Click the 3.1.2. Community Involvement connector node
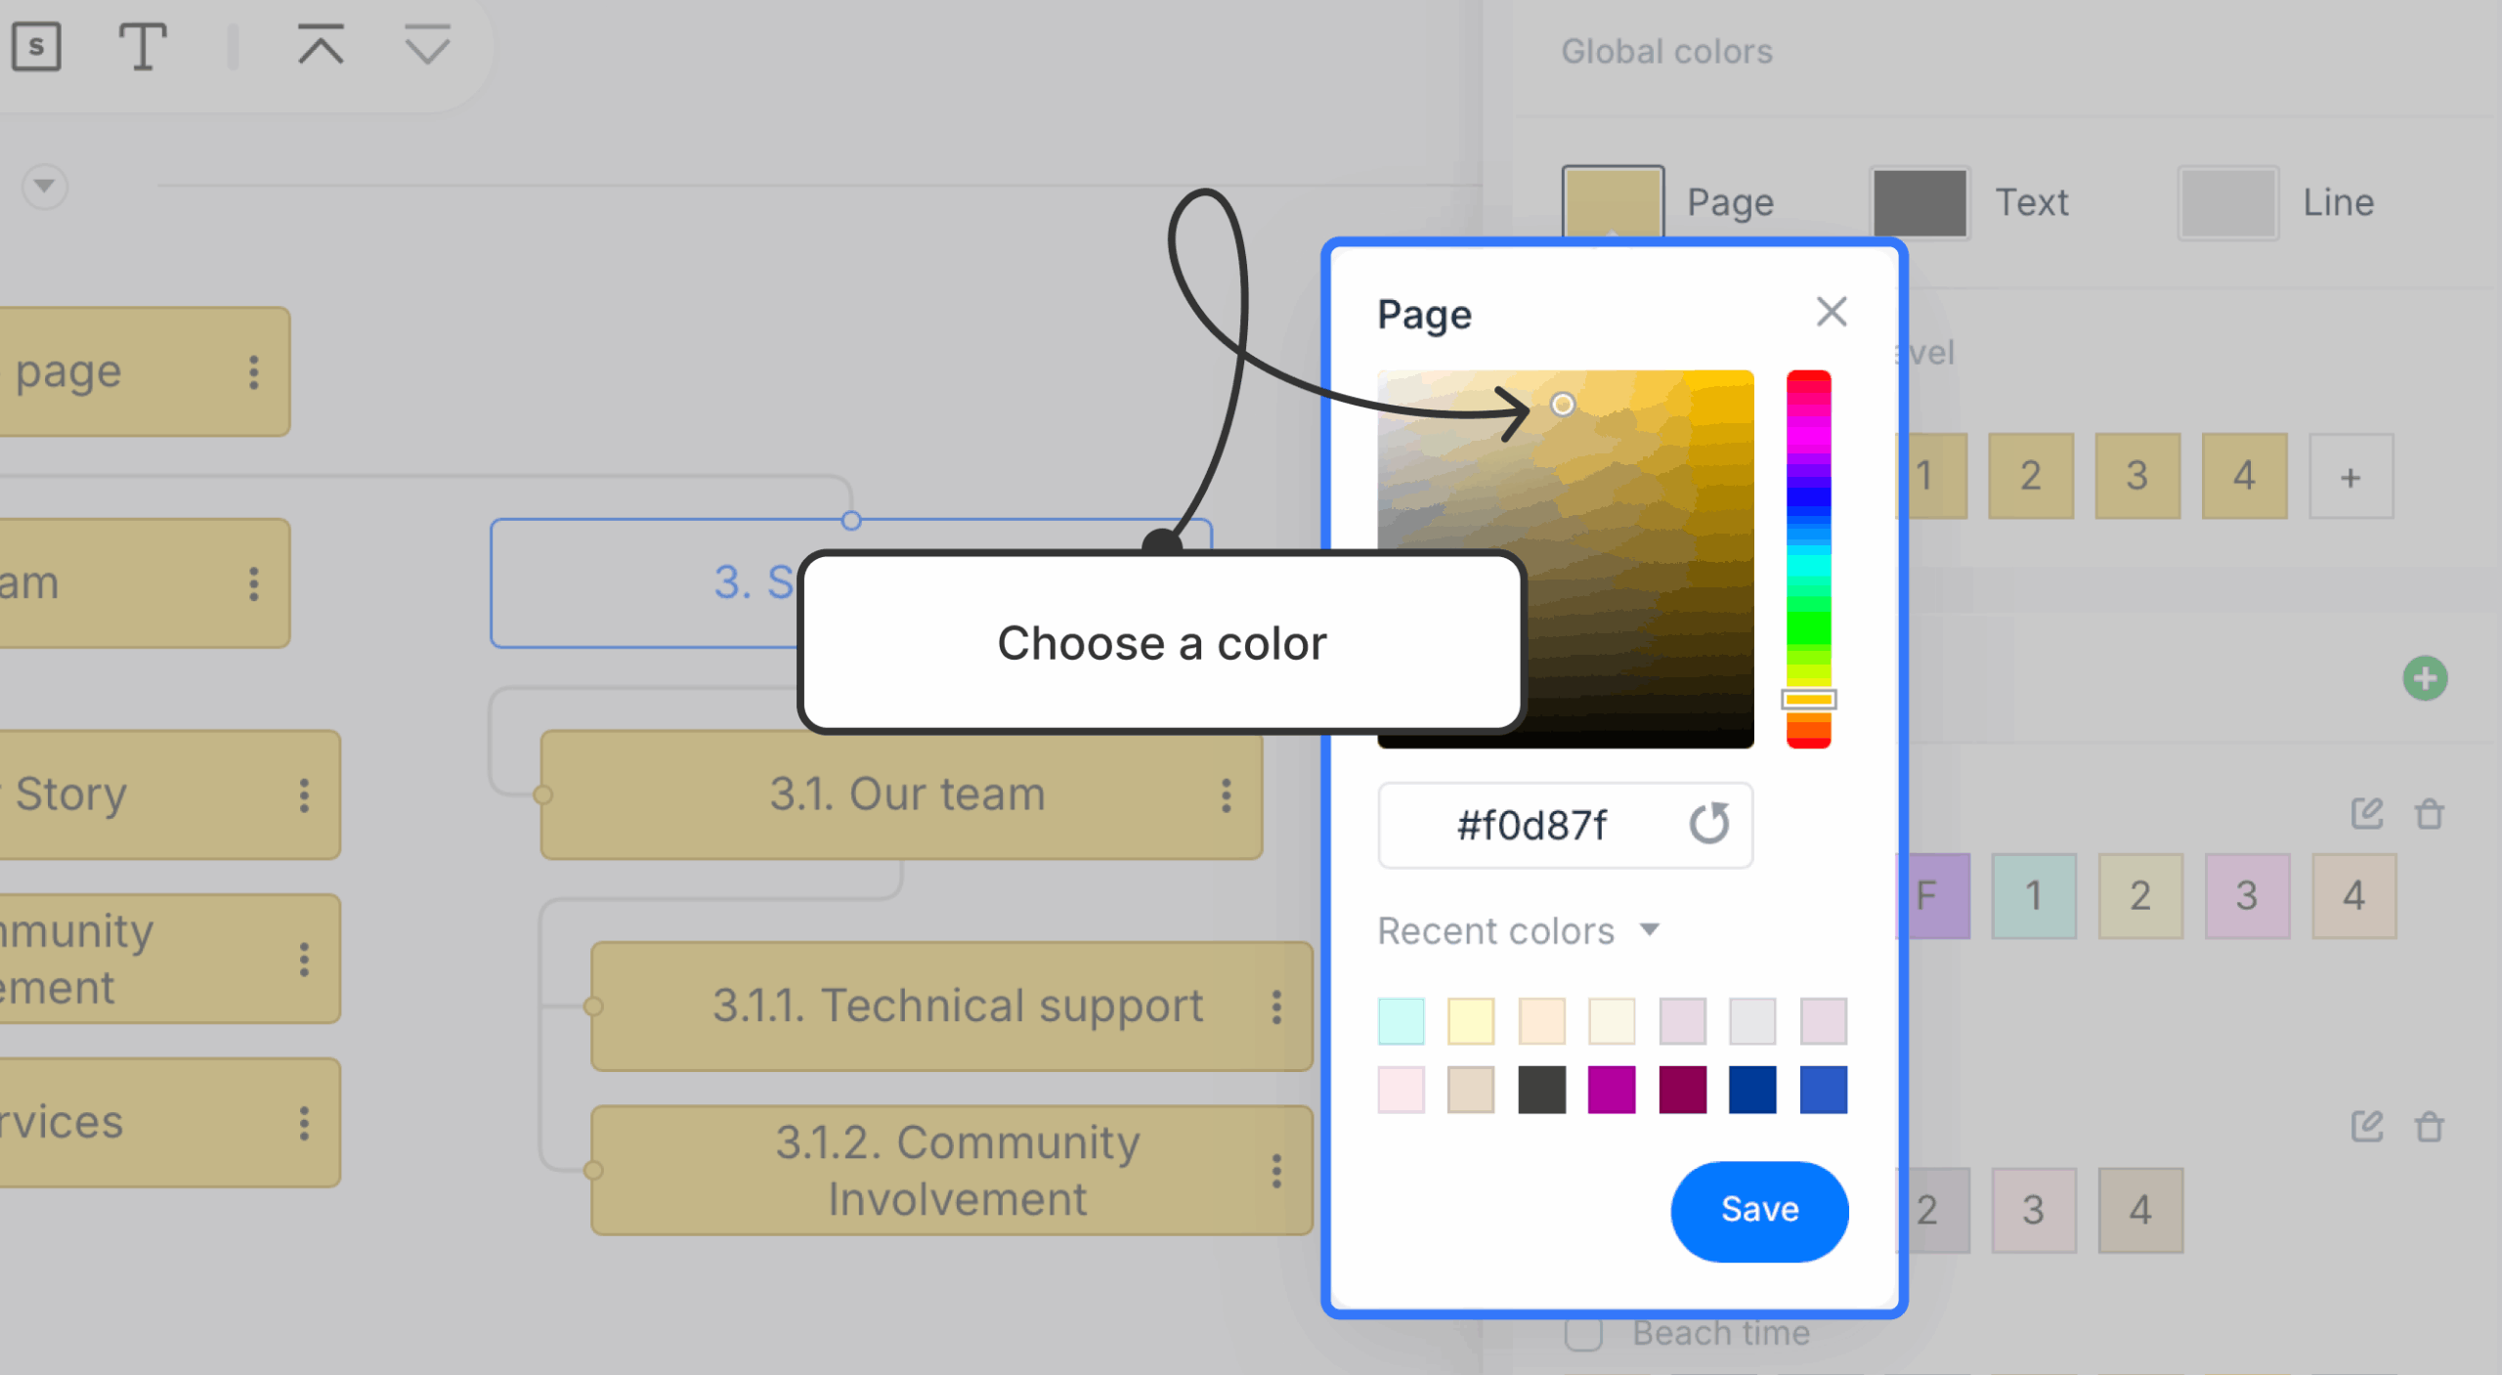 592,1171
